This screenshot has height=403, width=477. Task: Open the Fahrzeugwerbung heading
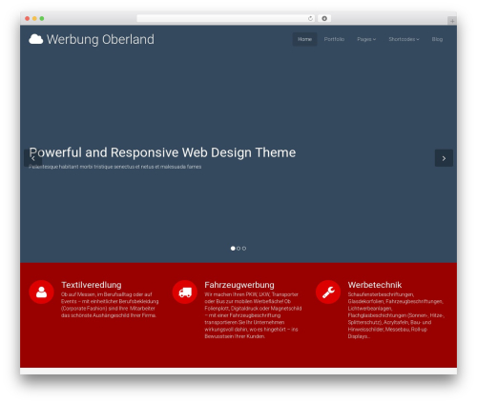tap(239, 285)
